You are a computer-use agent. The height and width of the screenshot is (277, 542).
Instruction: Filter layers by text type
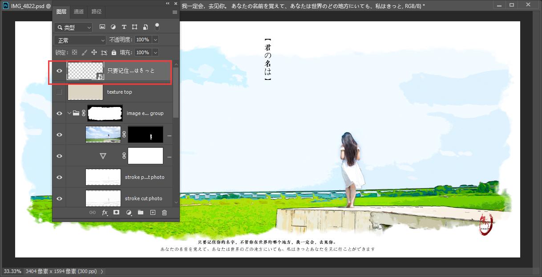[x=124, y=27]
